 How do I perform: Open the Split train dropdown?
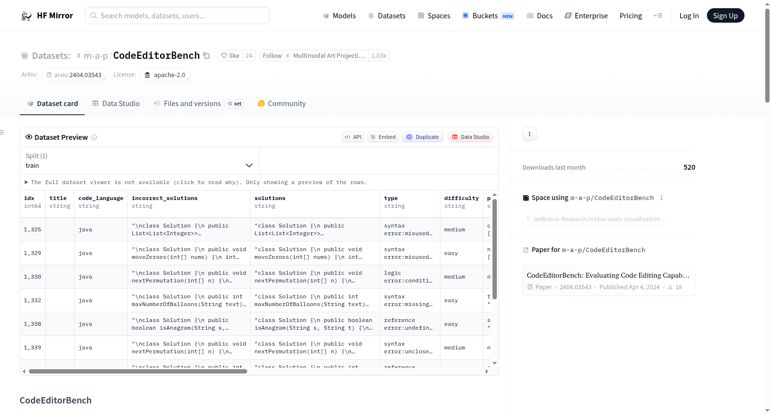tap(139, 161)
